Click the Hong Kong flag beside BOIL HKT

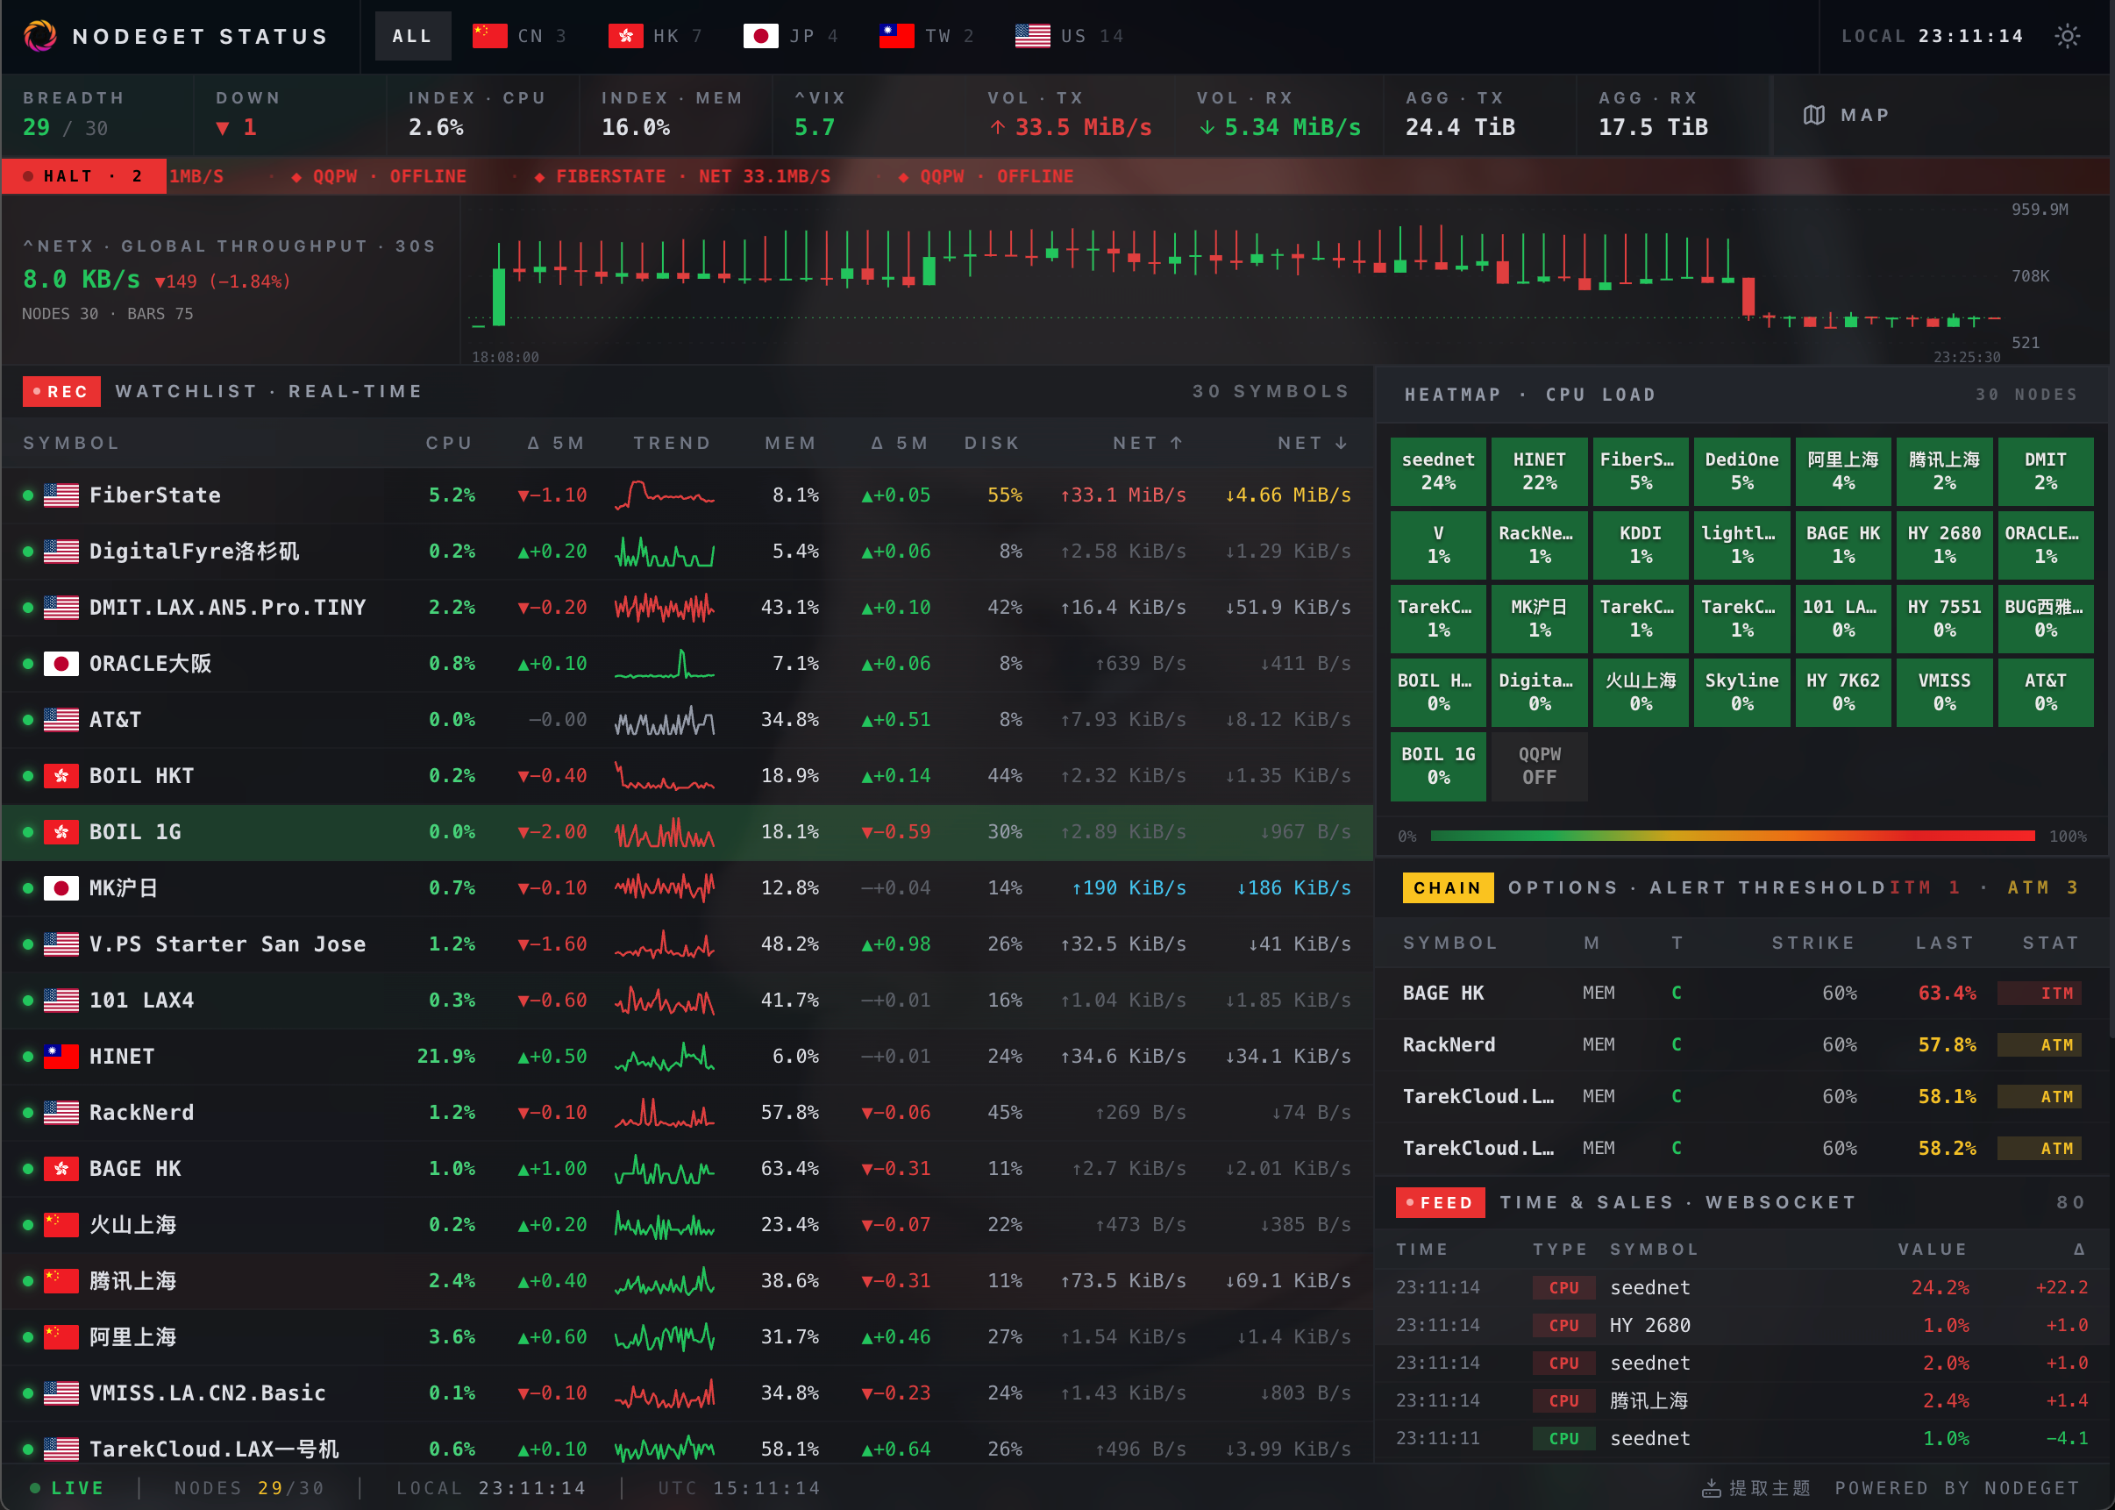pyautogui.click(x=61, y=776)
